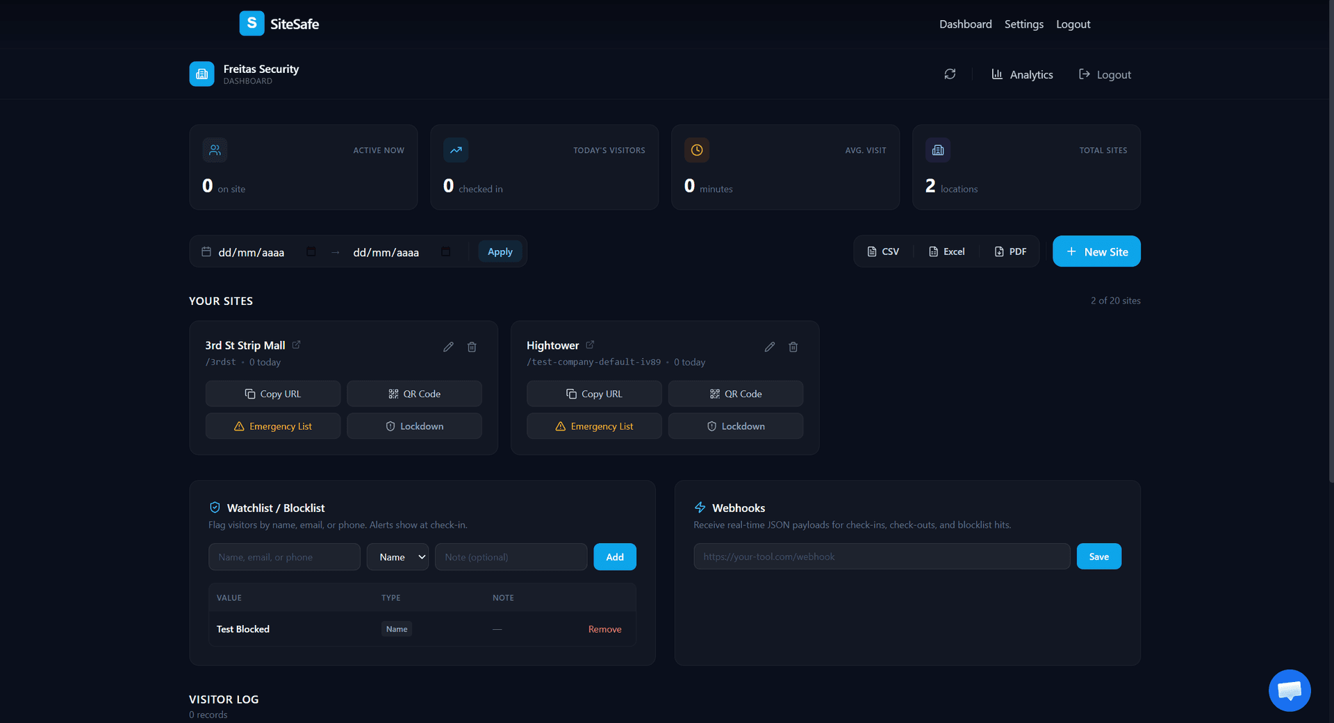Click the page vertical scrollbar
1334x723 pixels.
tap(1330, 243)
